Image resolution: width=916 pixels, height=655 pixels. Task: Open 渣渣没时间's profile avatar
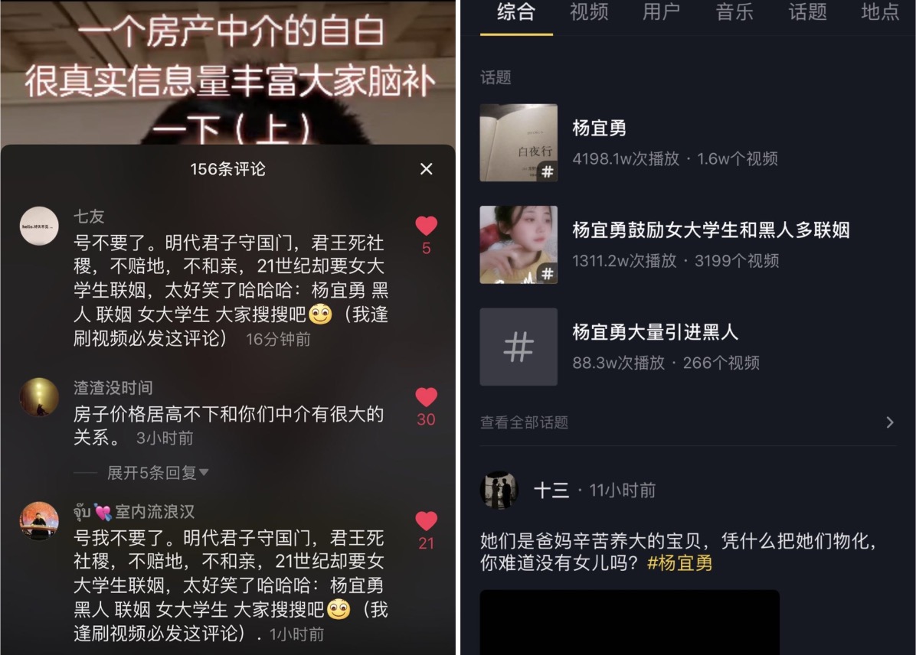(39, 398)
